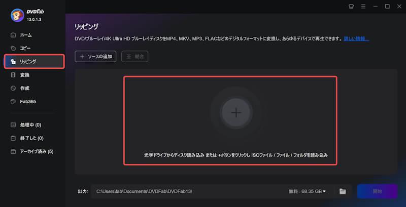Image resolution: width=406 pixels, height=207 pixels.
Task: Click the large plus add-source circle
Action: (x=236, y=113)
